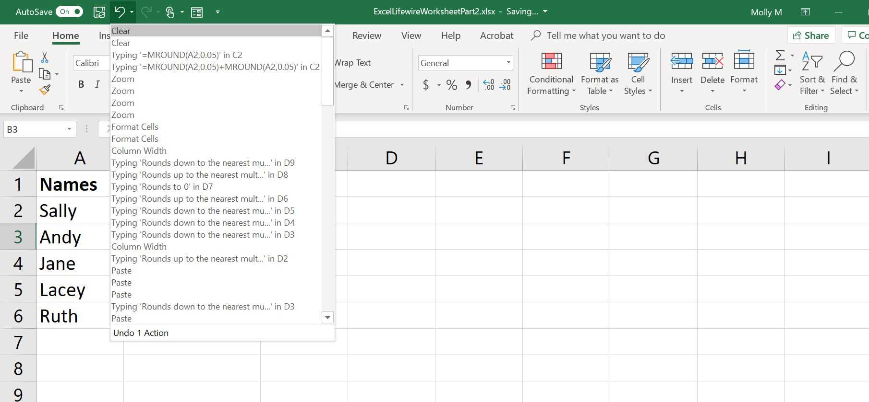Click the Cut scissors icon
The height and width of the screenshot is (402, 869).
point(45,58)
